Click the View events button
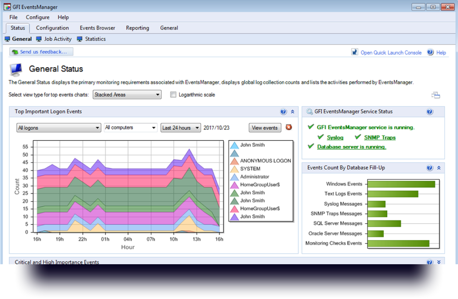The width and height of the screenshot is (458, 299). 265,128
